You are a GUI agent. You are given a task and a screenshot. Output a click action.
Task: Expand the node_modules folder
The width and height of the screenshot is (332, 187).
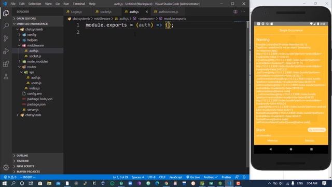click(38, 61)
